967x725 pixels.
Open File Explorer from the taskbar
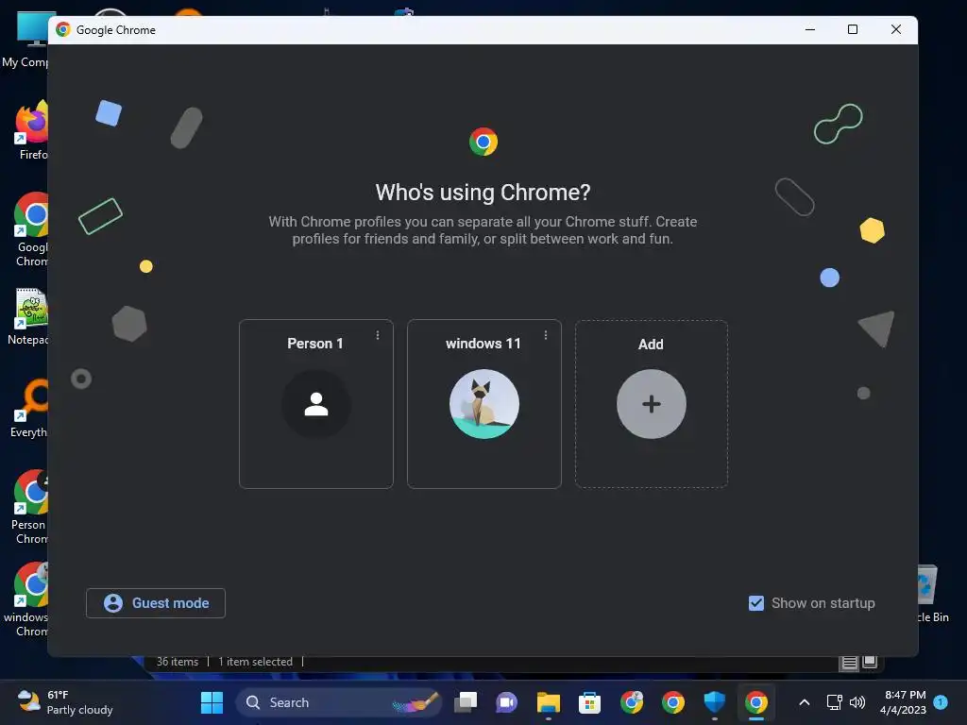[x=549, y=702]
